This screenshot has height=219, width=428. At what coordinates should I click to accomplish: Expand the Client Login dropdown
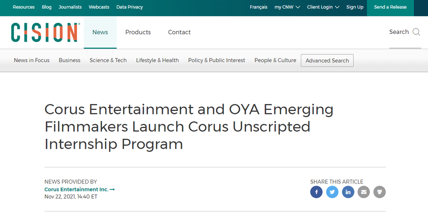(x=323, y=7)
